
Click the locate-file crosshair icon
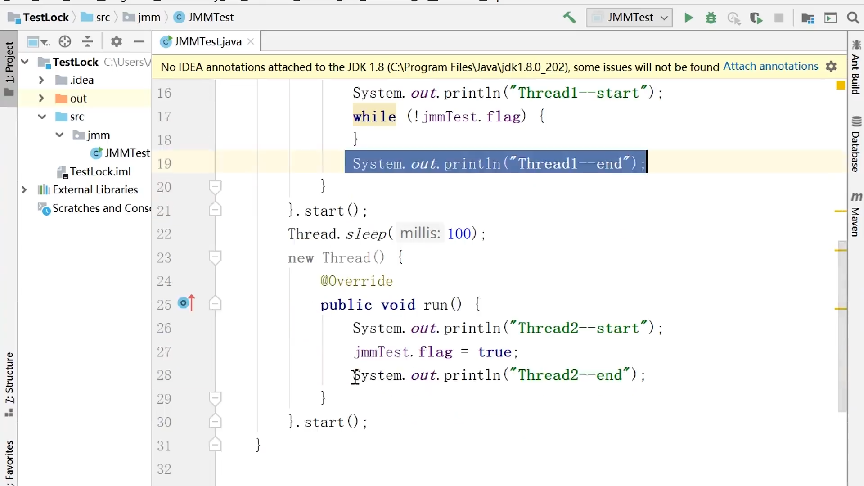tap(65, 42)
